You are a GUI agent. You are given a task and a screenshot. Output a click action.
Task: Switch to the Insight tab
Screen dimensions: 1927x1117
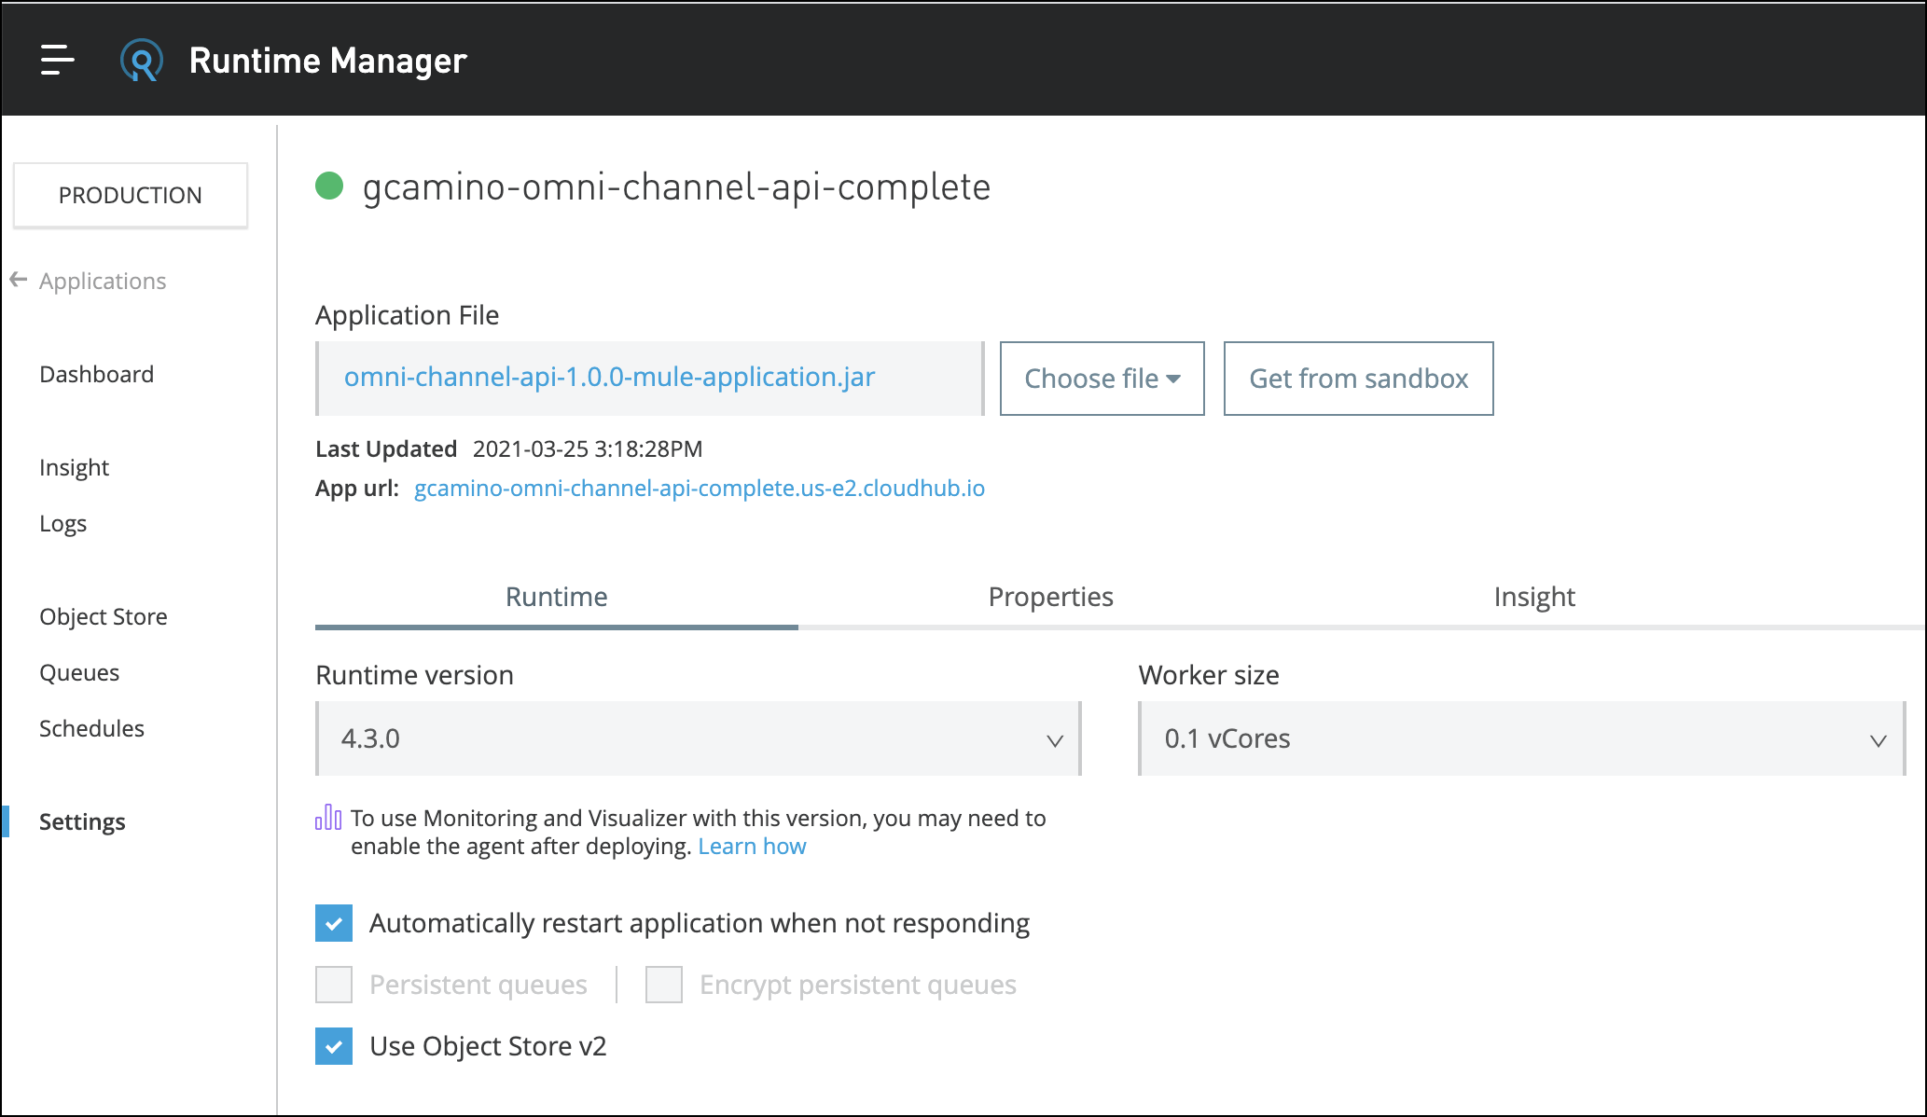[x=1534, y=597]
